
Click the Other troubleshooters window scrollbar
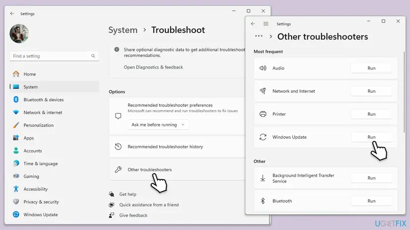coord(404,93)
